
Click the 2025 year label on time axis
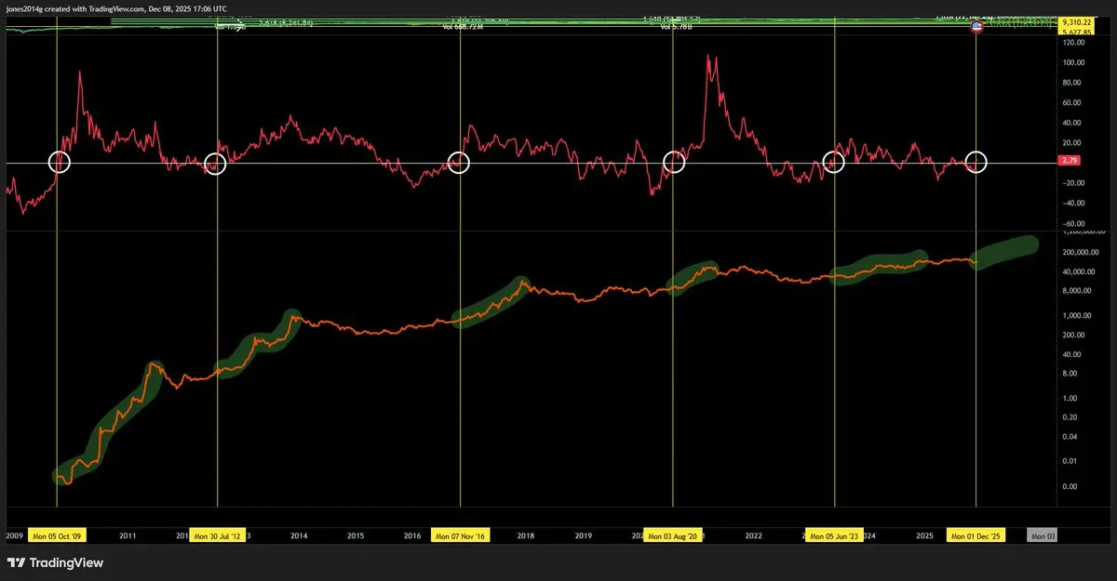click(x=924, y=536)
